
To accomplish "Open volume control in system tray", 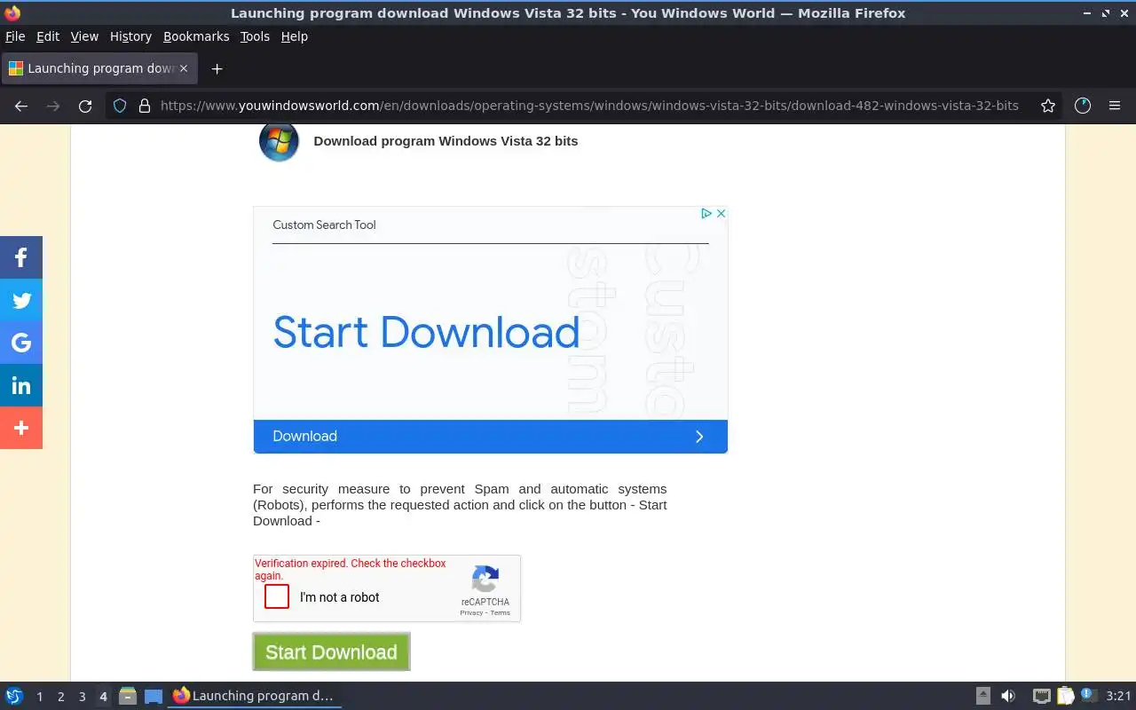I will pos(1008,696).
